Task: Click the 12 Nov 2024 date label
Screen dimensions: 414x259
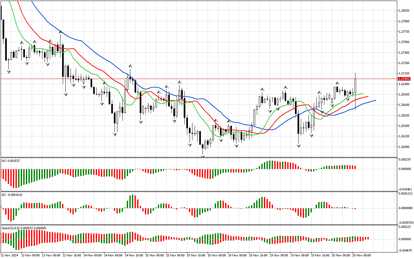Action: pos(10,255)
